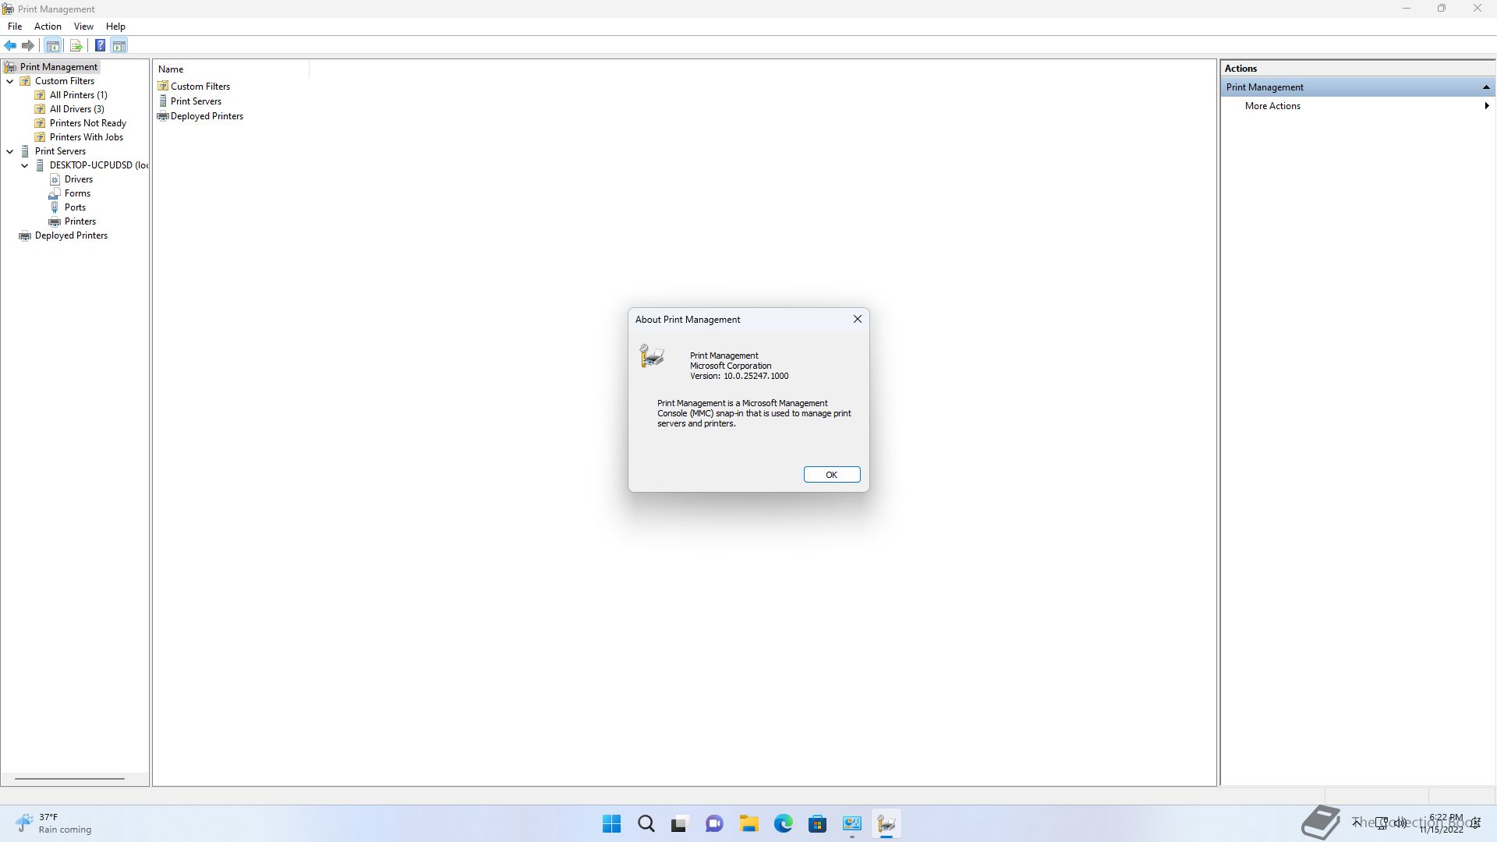Select the Printers With Jobs filter

point(87,137)
